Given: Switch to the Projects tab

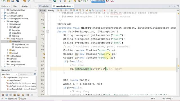Looking at the screenshot, I should pyautogui.click(x=5, y=6).
